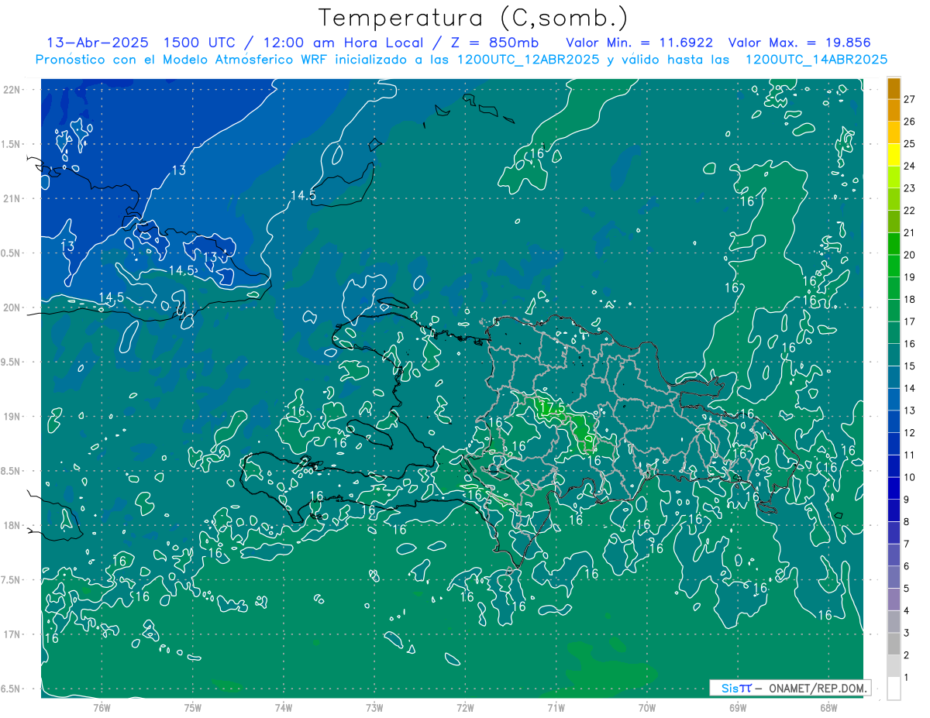Click color scale value '20'
The image size is (930, 718).
pos(910,255)
